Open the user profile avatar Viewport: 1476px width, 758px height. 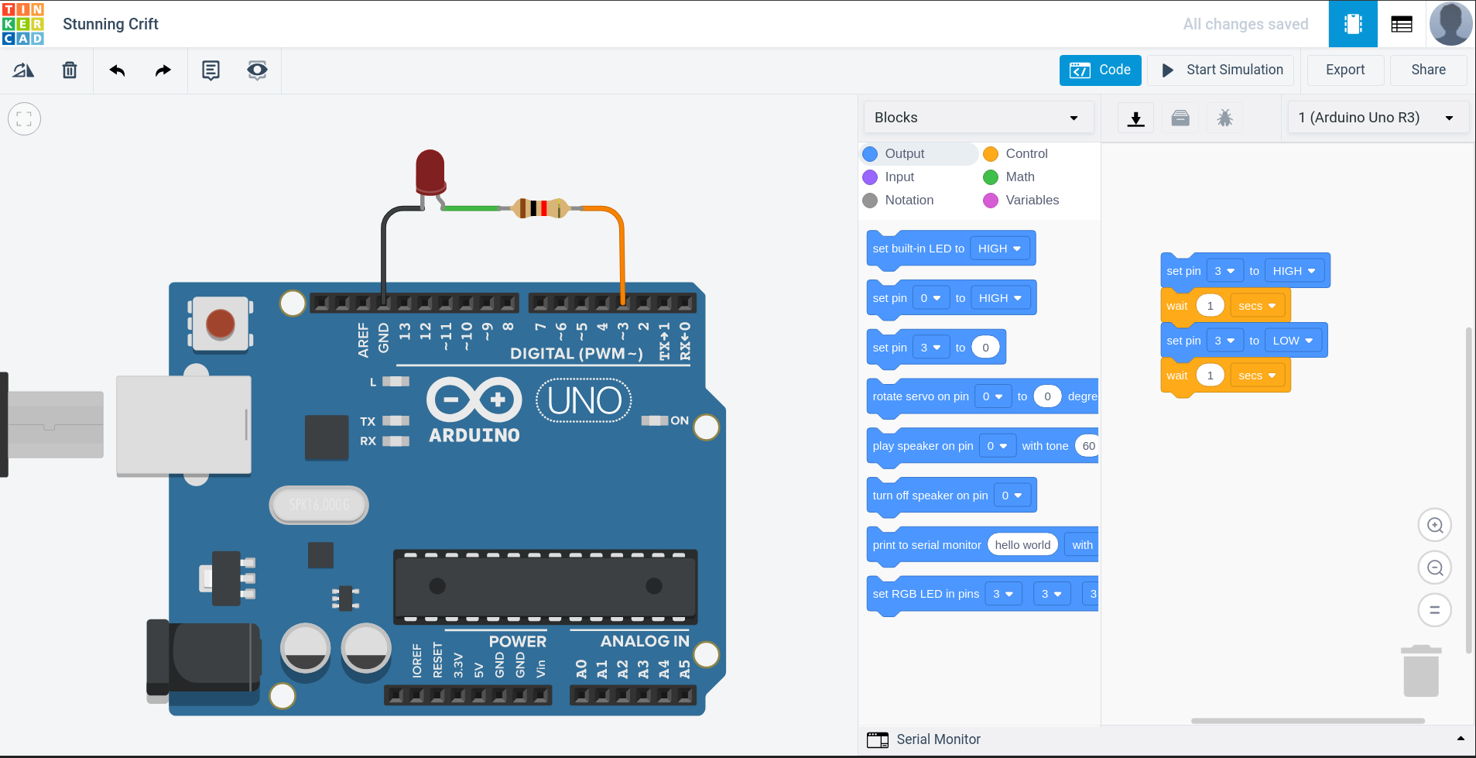click(1451, 24)
